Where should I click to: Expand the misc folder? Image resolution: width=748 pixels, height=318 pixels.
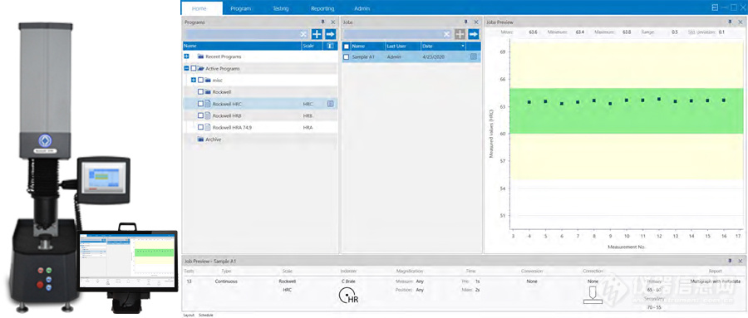click(194, 80)
